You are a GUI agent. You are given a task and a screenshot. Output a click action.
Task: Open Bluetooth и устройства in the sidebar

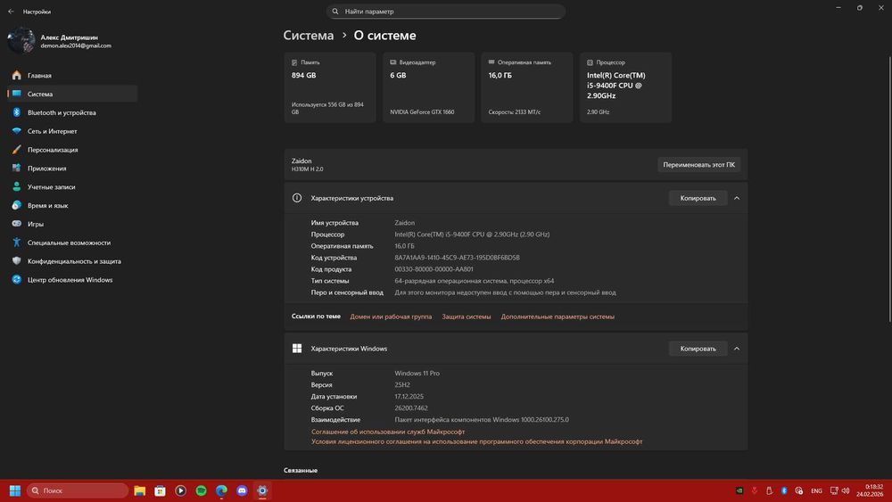[x=72, y=112]
